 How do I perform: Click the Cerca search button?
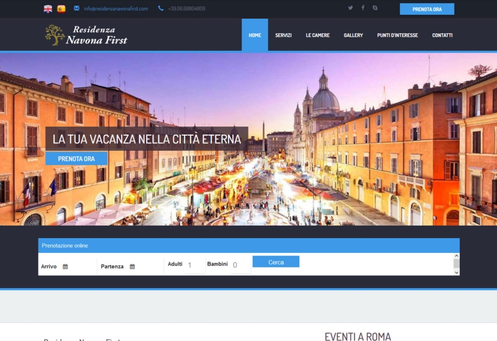(276, 262)
